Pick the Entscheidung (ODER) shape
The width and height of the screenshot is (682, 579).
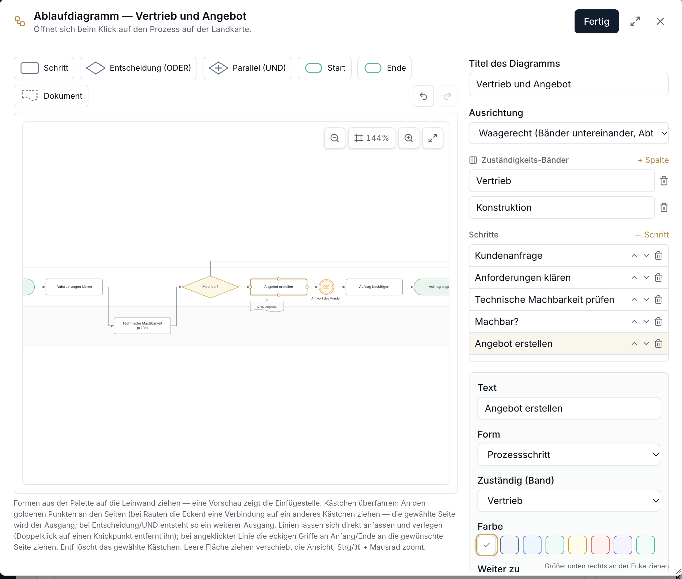click(138, 68)
